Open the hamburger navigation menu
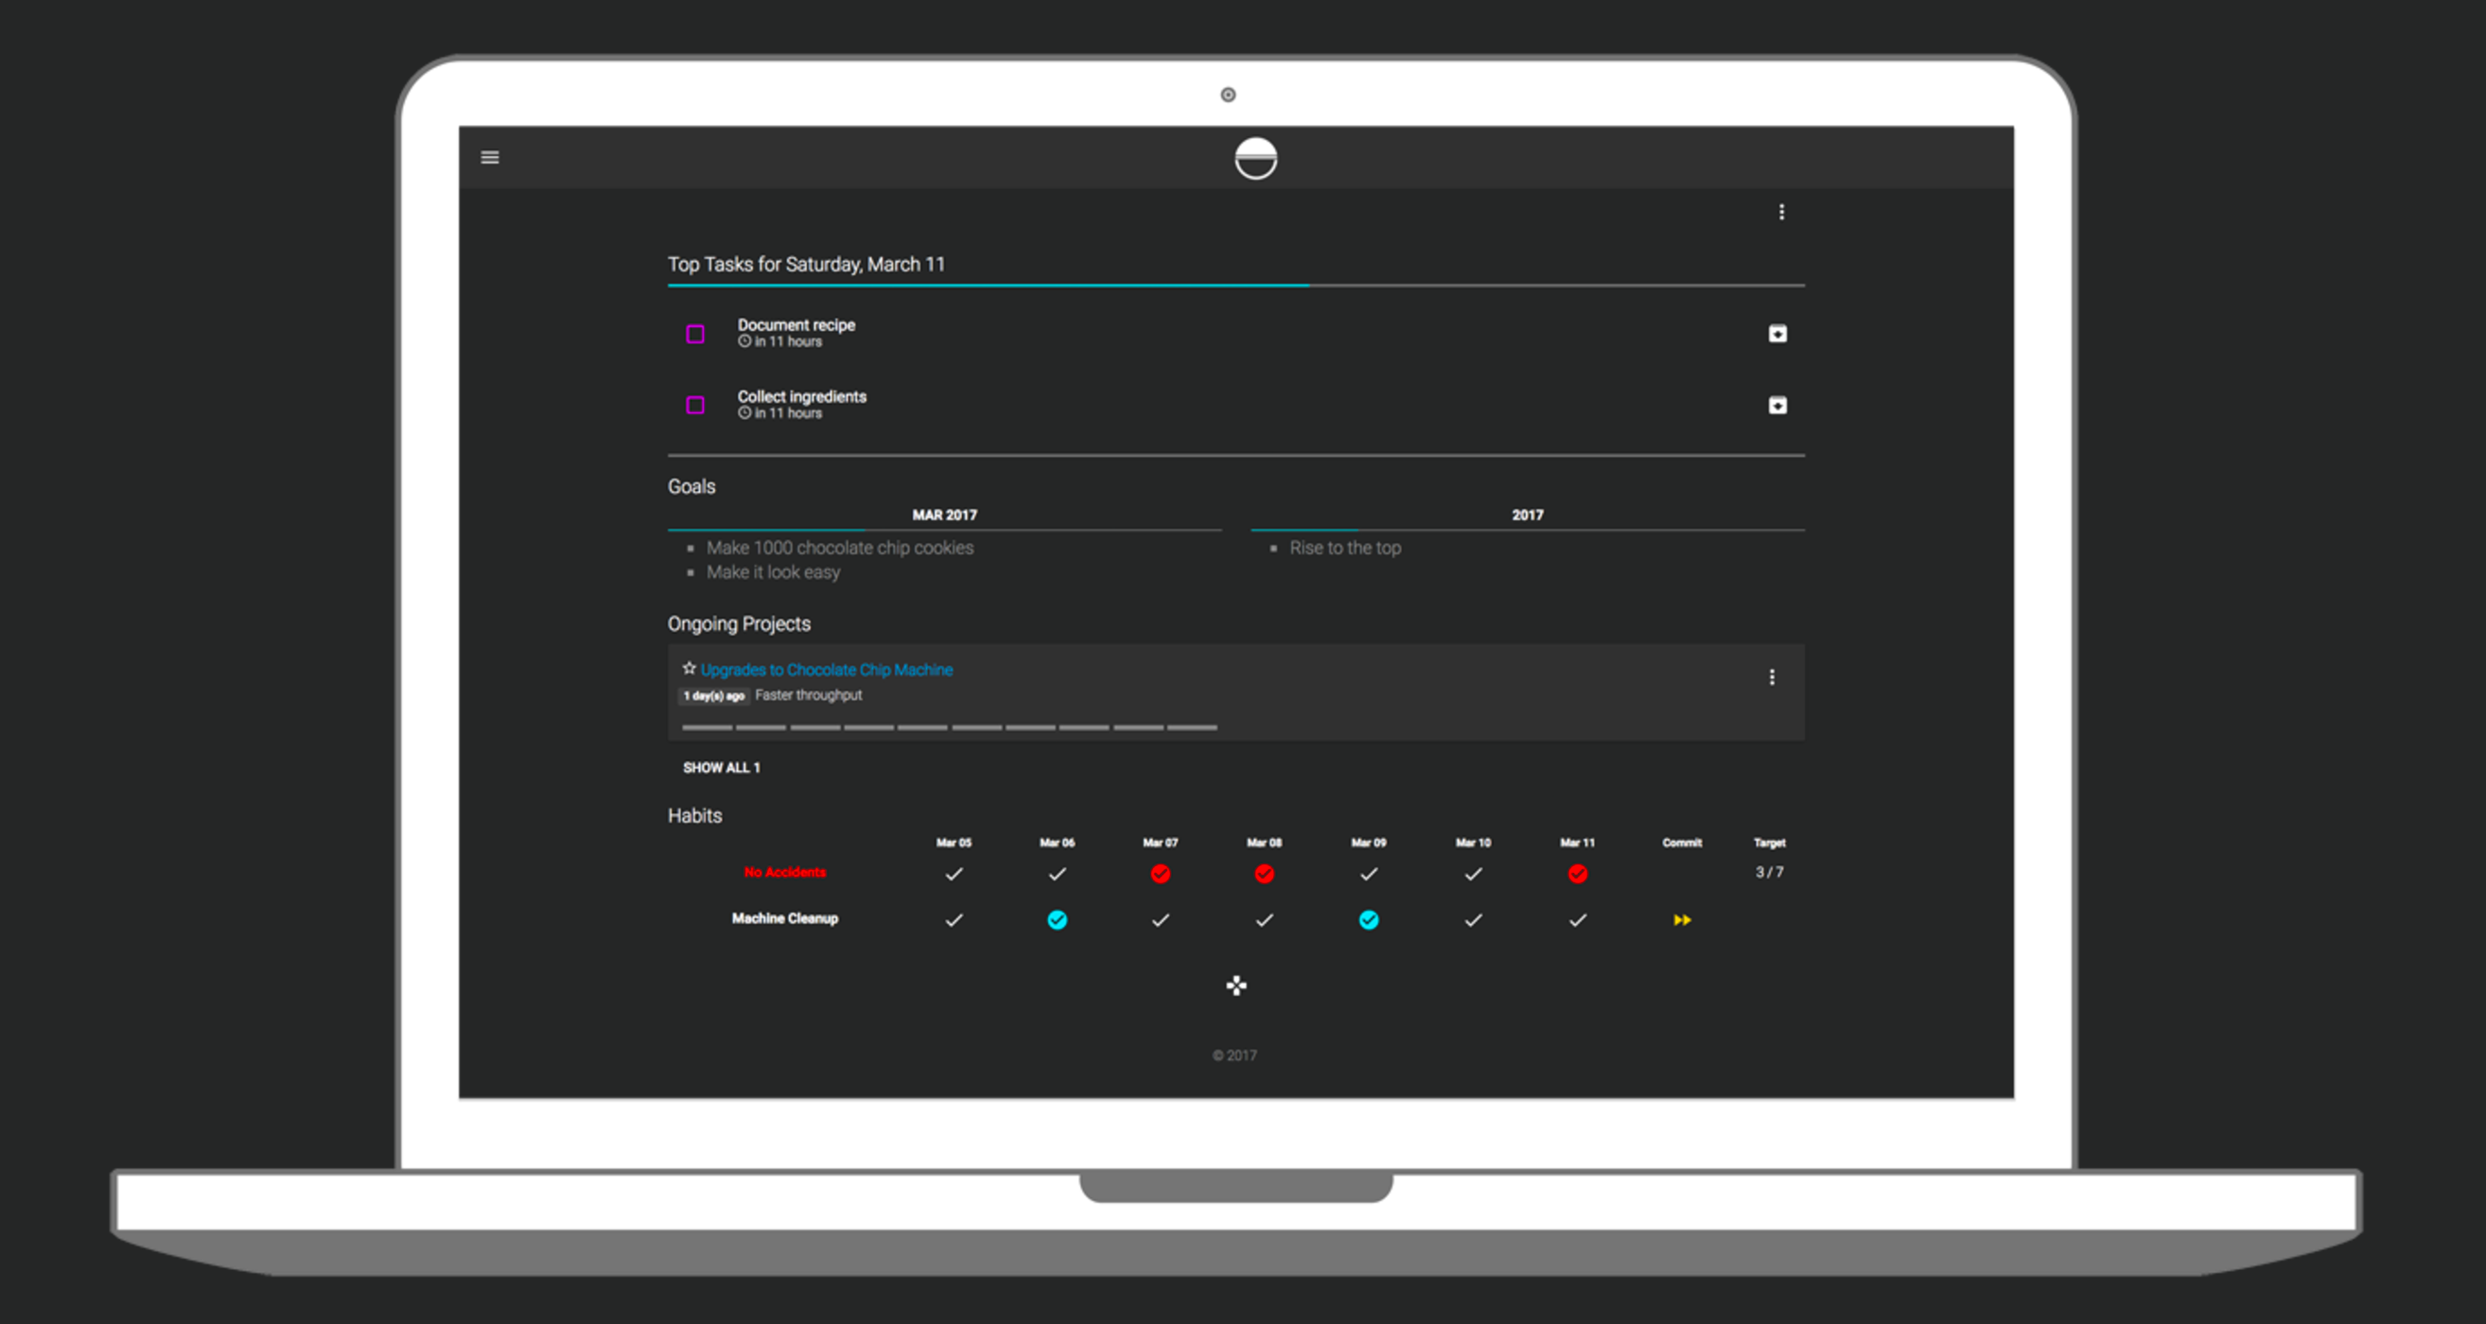 point(489,157)
